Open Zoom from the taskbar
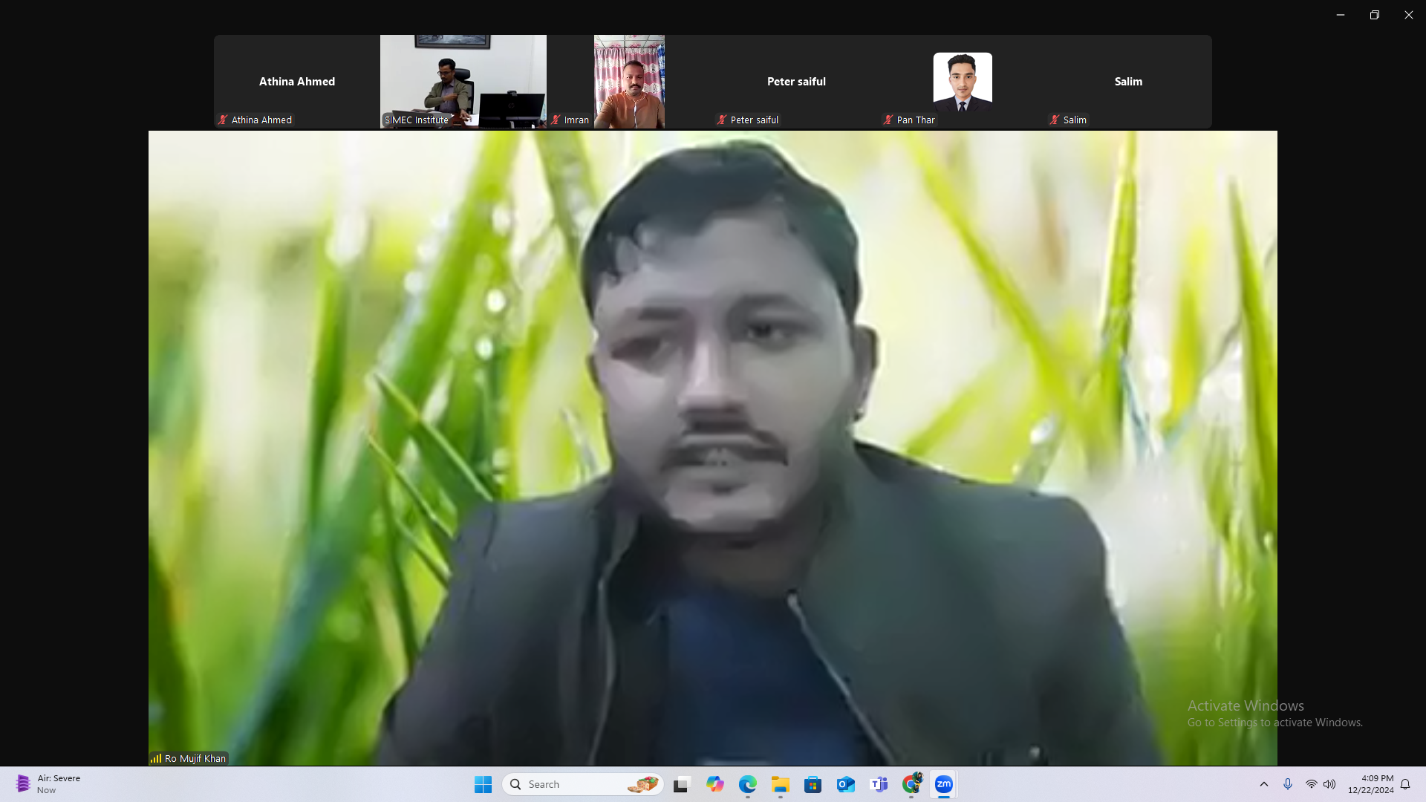 (x=943, y=783)
